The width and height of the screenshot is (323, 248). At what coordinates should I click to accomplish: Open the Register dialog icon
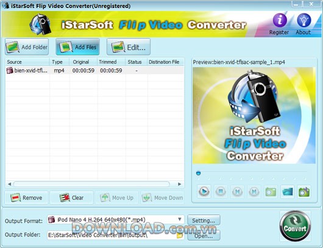[280, 20]
